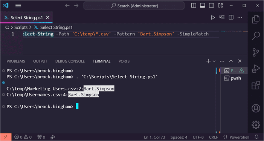This screenshot has width=264, height=141.
Task: Split the editor right
Action: tap(231, 17)
